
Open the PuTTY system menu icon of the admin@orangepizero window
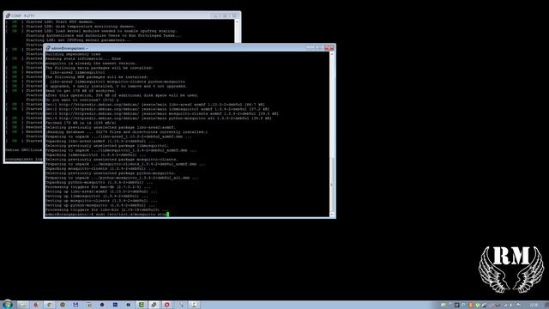[48, 48]
